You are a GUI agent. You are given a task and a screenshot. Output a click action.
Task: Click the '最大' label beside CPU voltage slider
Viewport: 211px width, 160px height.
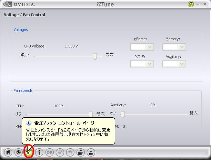109,55
